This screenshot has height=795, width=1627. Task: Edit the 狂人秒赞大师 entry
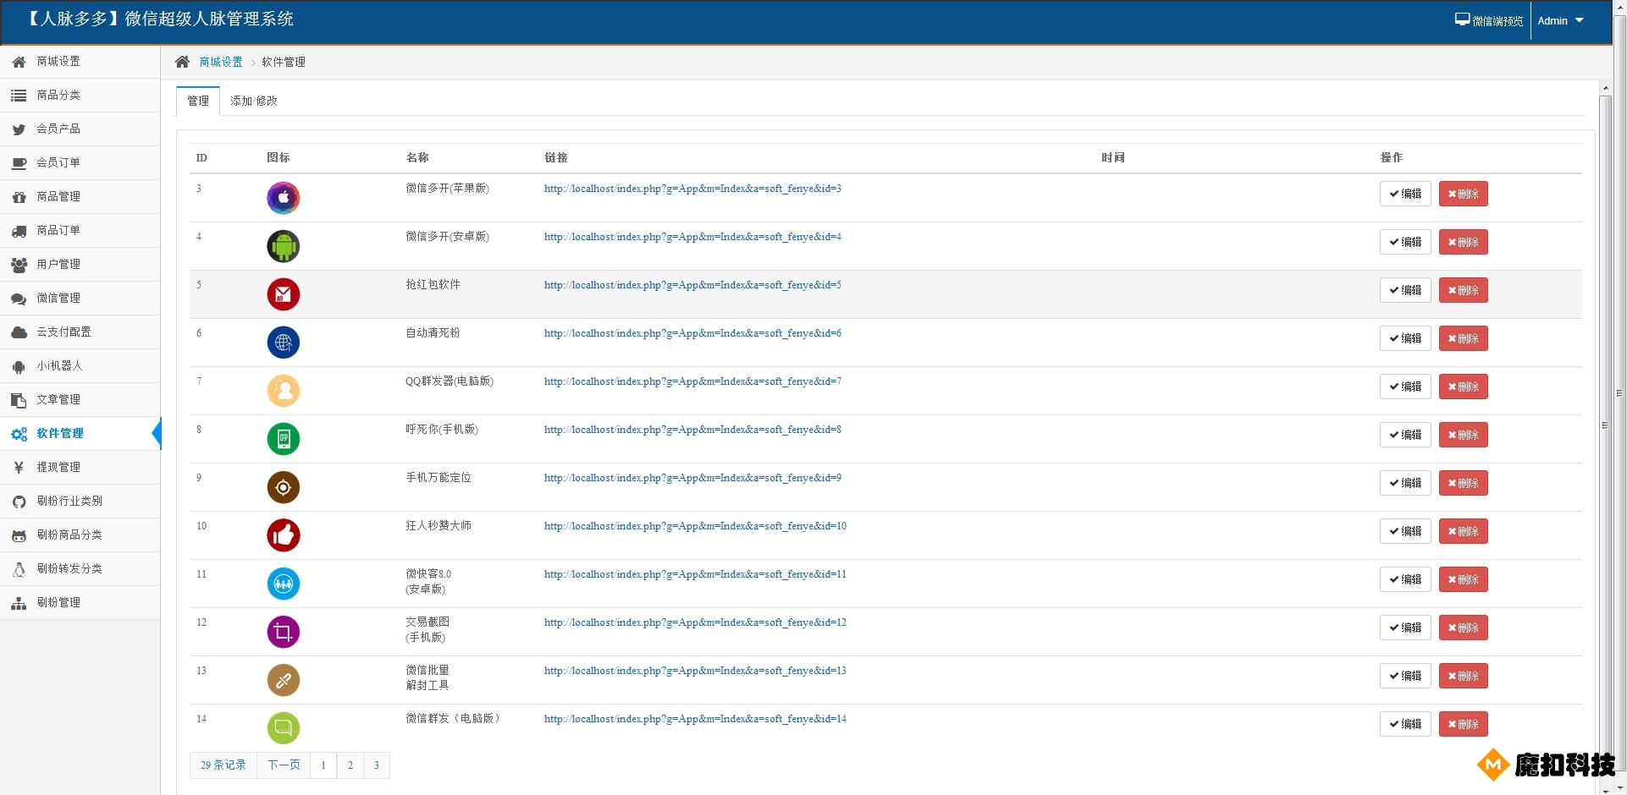[x=1405, y=531]
